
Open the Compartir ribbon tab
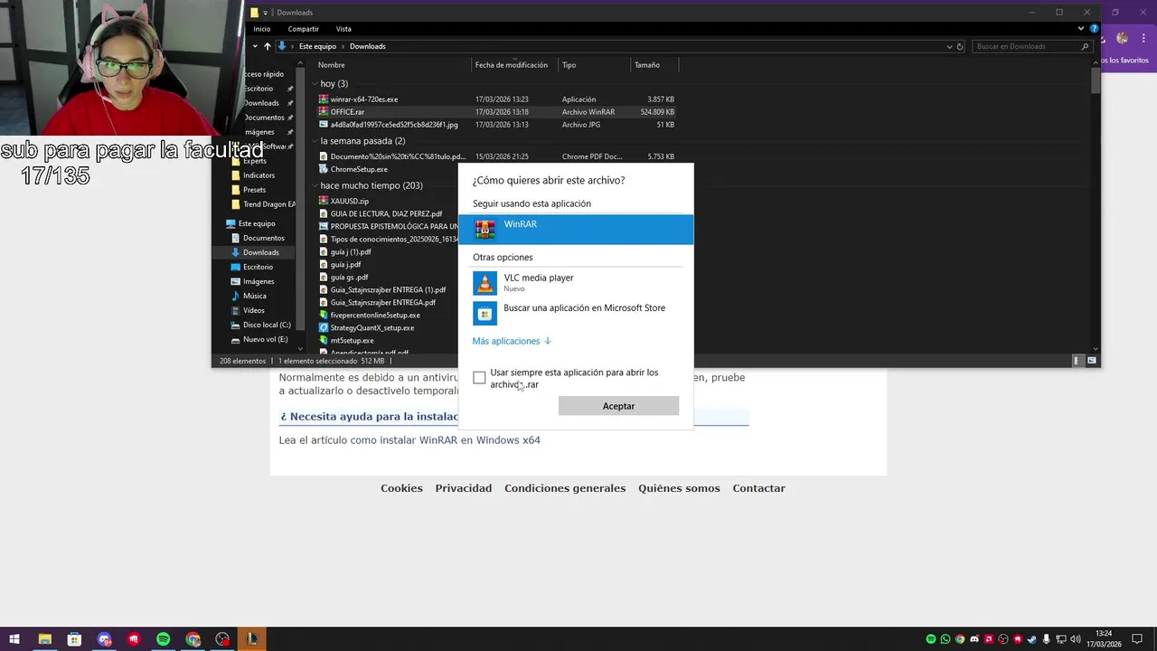[x=304, y=29]
